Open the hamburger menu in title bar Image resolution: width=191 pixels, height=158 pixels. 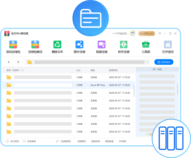click(x=160, y=34)
